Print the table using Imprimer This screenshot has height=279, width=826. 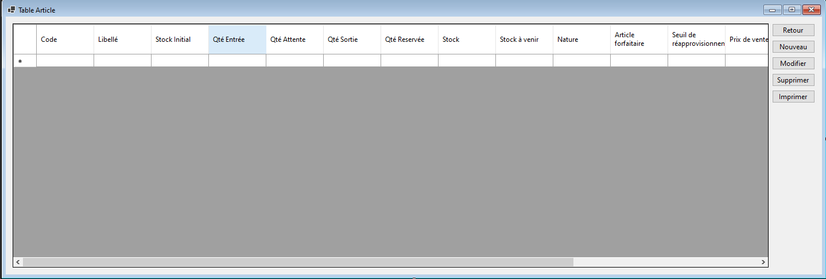coord(793,97)
